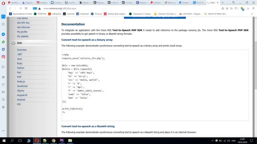Screen dimensions: 257x144
Task: Open Get API Key page
Action: pyautogui.click(x=23, y=23)
